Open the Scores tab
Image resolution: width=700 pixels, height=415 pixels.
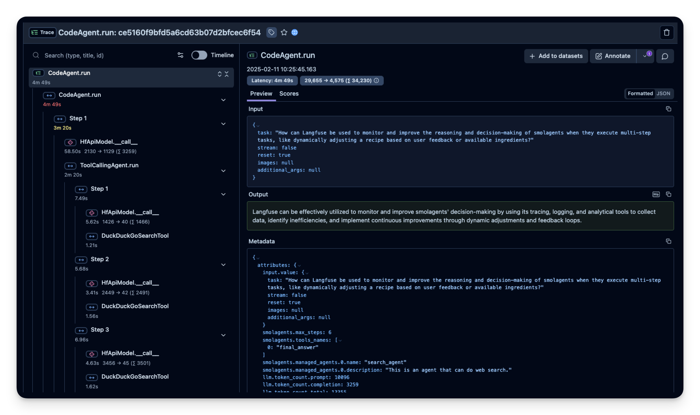click(x=289, y=94)
